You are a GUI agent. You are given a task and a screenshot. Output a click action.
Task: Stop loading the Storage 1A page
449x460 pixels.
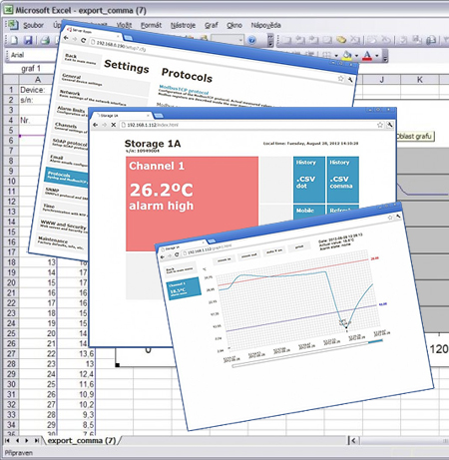[113, 125]
